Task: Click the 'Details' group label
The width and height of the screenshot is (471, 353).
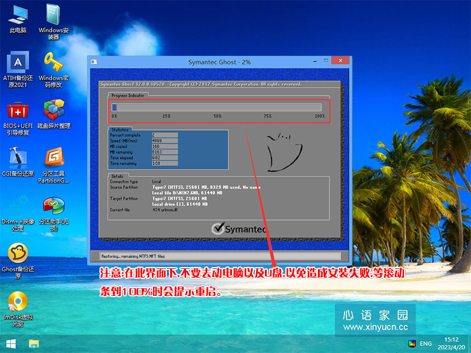Action: pos(117,176)
